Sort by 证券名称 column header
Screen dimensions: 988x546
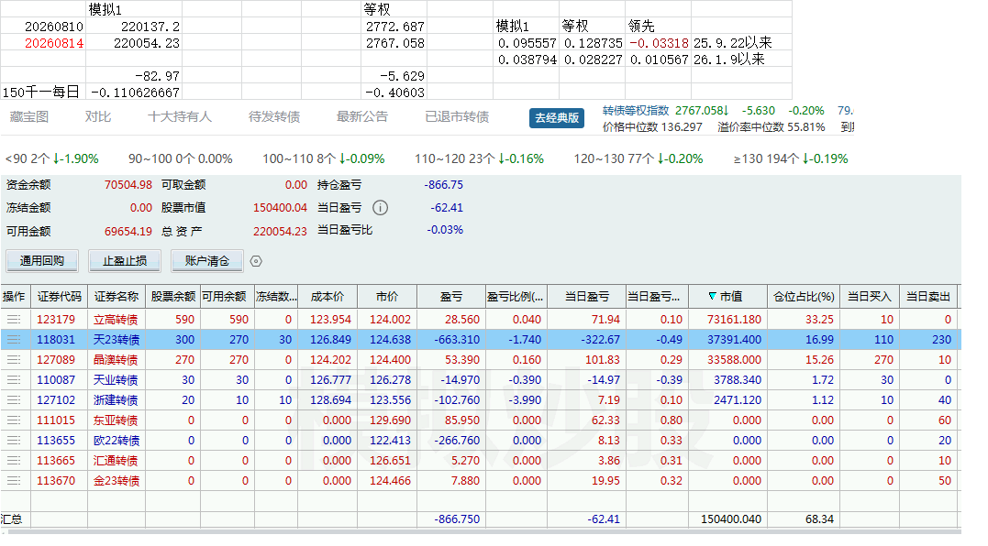(117, 296)
